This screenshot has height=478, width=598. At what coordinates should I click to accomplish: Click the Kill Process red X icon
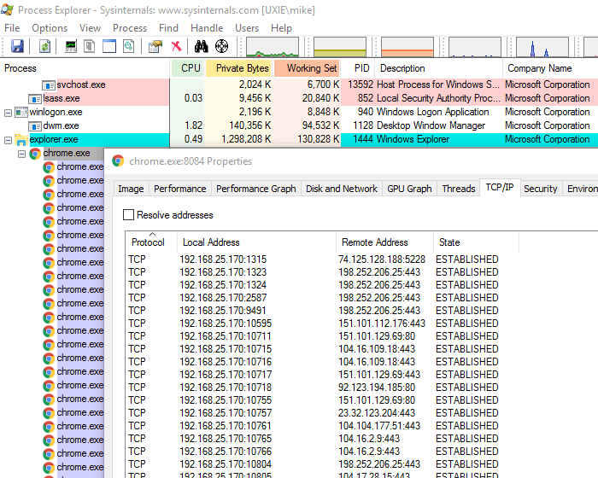point(175,46)
